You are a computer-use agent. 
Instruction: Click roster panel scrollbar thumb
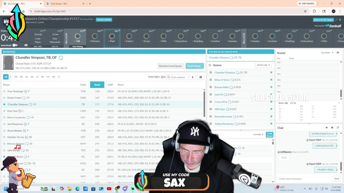coord(341,93)
